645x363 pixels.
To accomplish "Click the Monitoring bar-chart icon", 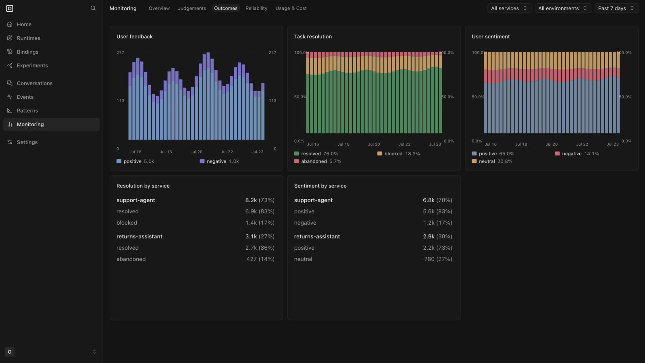I will click(x=10, y=124).
